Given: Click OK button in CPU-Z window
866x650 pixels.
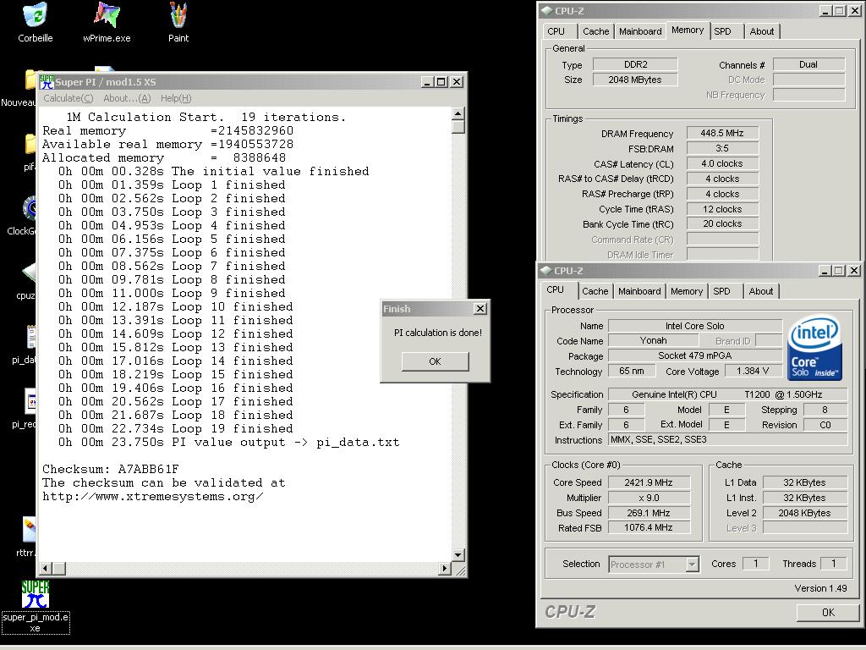Looking at the screenshot, I should tap(828, 613).
